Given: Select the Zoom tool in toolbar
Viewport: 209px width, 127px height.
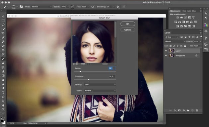Looking at the screenshot, I should click(3, 109).
